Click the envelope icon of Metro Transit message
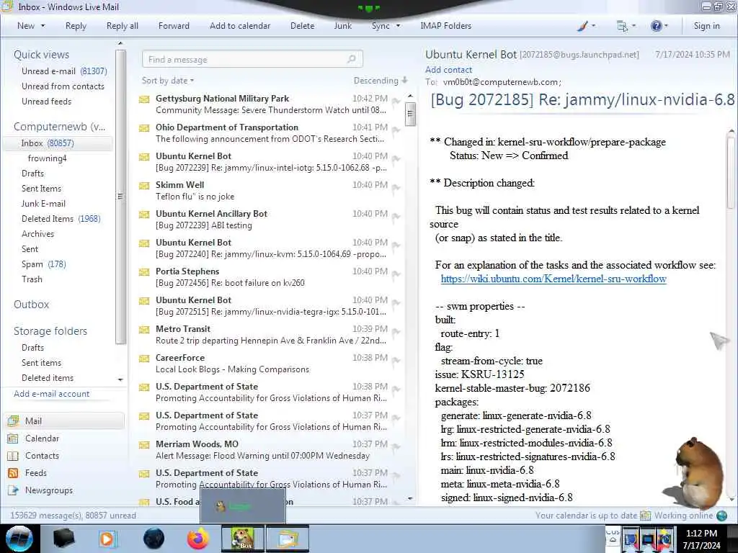 tap(144, 330)
